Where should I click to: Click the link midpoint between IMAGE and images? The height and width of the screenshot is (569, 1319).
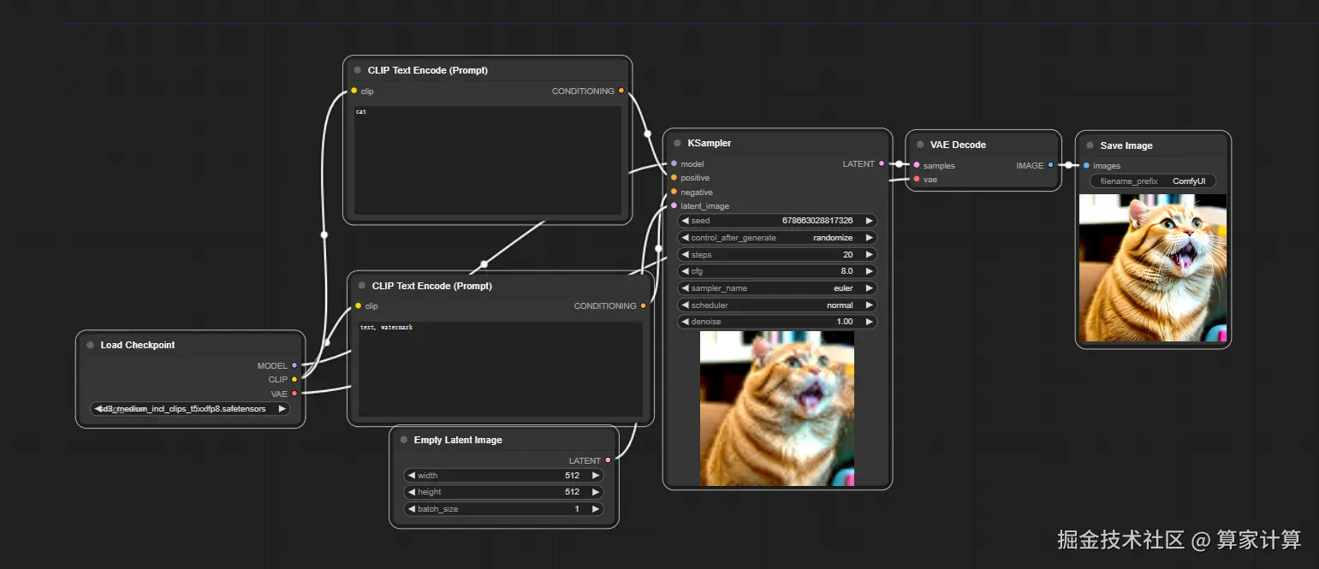tap(1068, 165)
